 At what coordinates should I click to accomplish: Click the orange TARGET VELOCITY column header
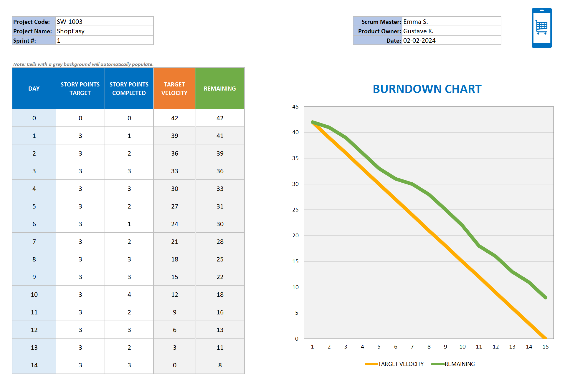pyautogui.click(x=174, y=88)
